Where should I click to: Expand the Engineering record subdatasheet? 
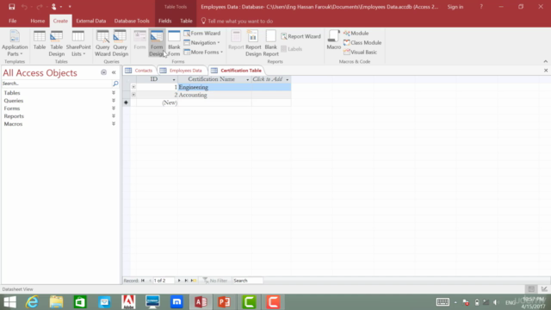pyautogui.click(x=133, y=87)
